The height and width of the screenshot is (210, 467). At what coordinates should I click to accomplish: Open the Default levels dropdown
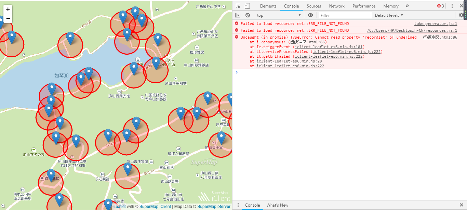[x=389, y=15]
